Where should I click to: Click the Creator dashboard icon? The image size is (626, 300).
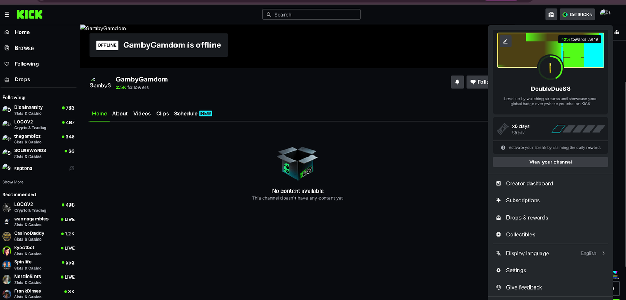click(x=498, y=184)
